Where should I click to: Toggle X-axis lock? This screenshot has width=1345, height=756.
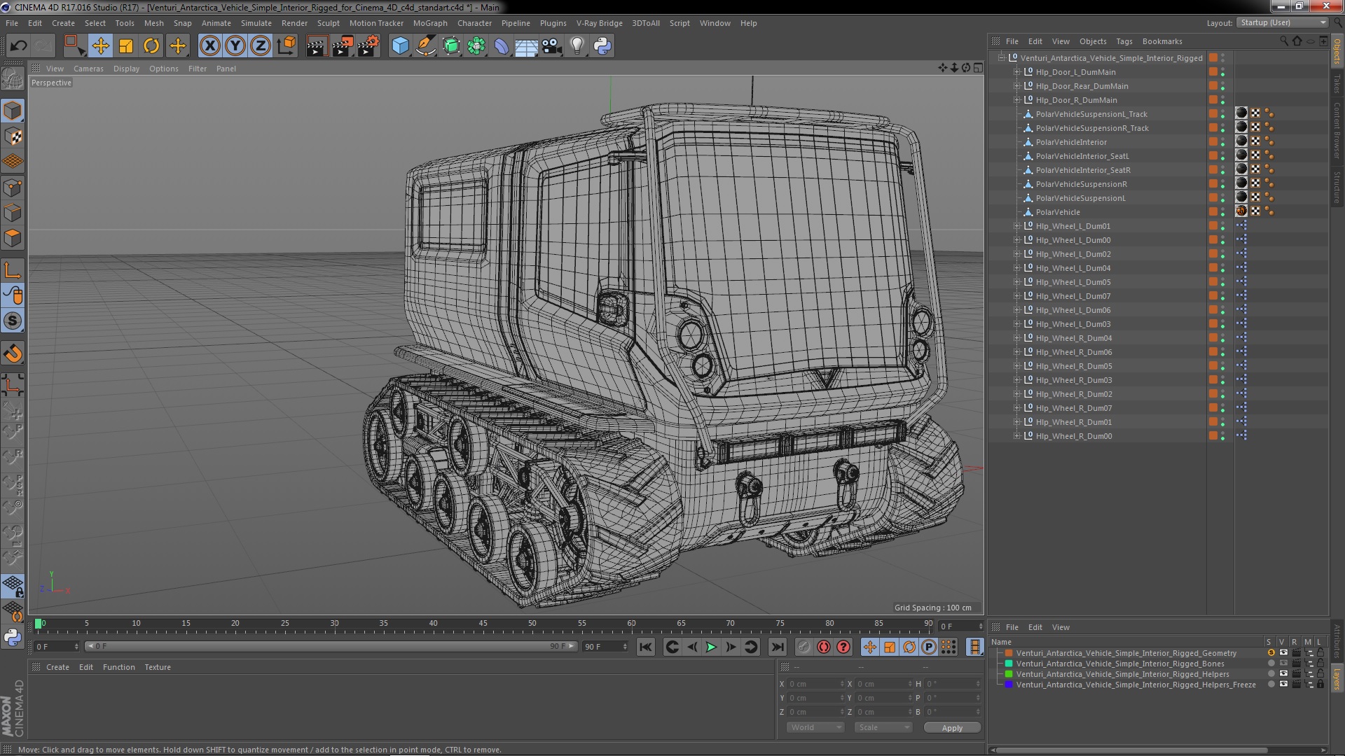(x=209, y=46)
